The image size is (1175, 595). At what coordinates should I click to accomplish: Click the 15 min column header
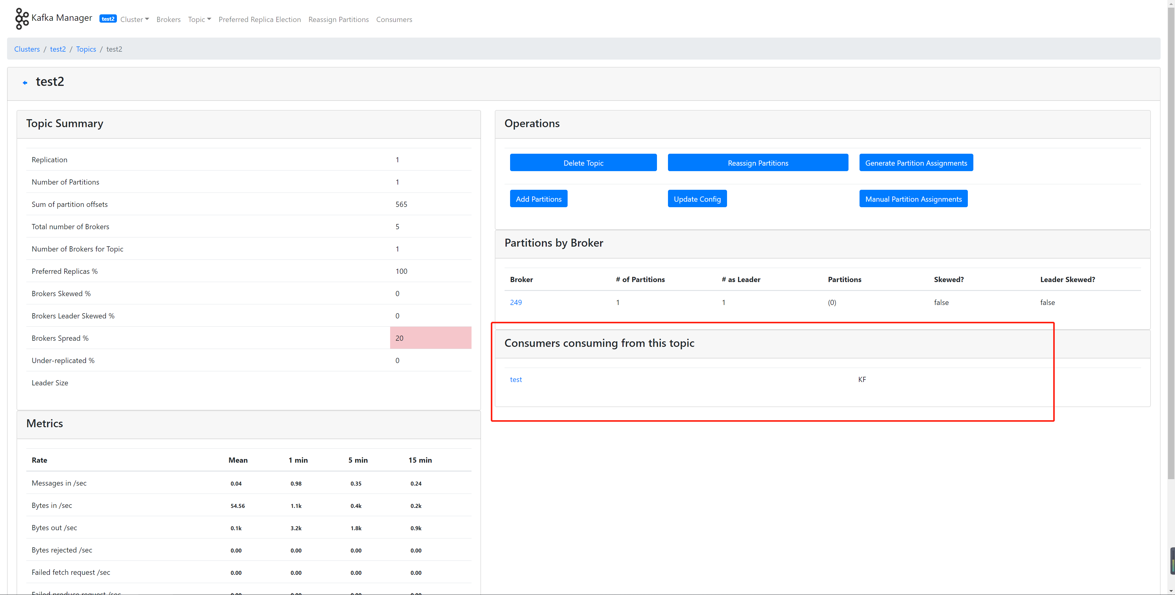point(420,460)
